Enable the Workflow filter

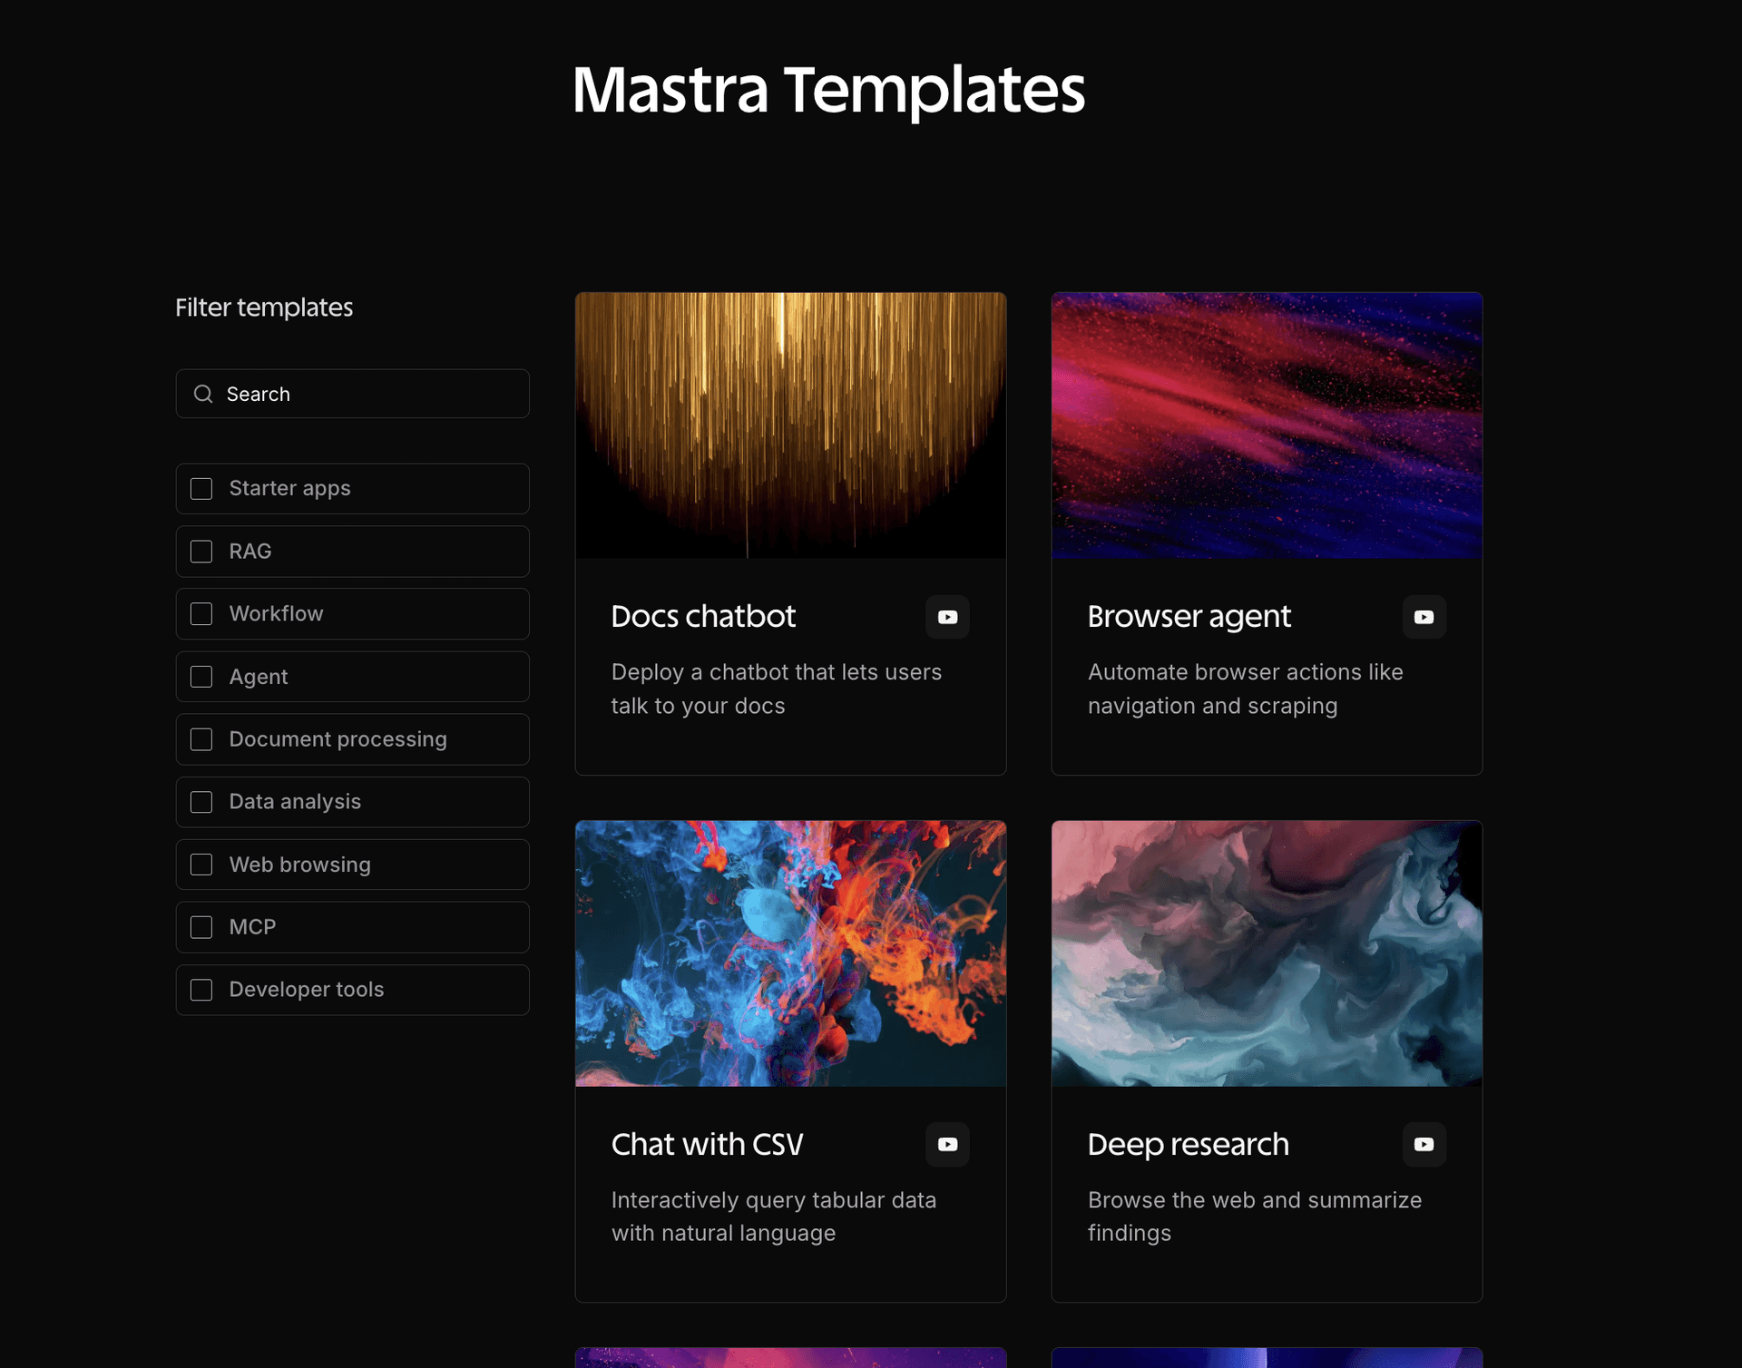click(x=201, y=613)
